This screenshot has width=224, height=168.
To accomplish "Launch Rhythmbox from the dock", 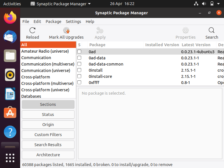I will [10, 75].
